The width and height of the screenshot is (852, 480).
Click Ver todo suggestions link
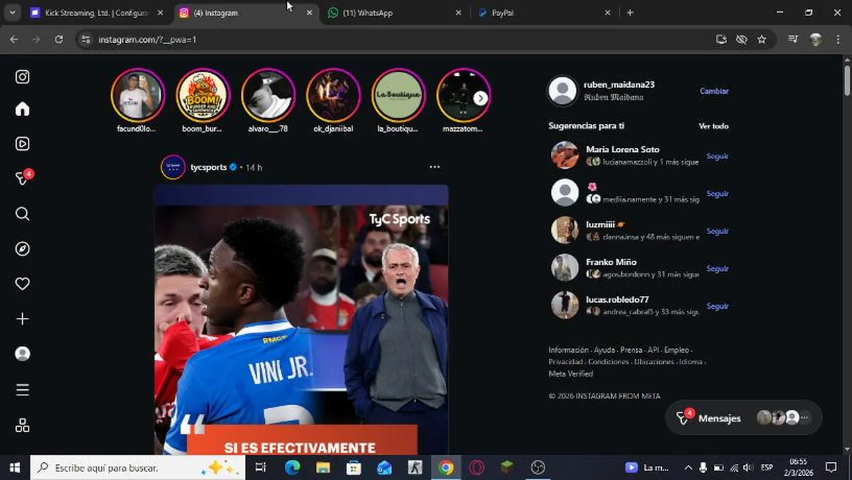point(713,126)
